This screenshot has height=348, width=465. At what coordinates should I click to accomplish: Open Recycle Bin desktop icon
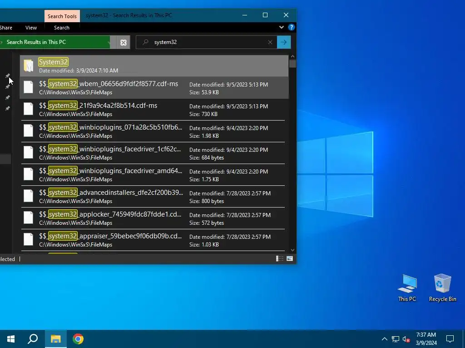(442, 288)
